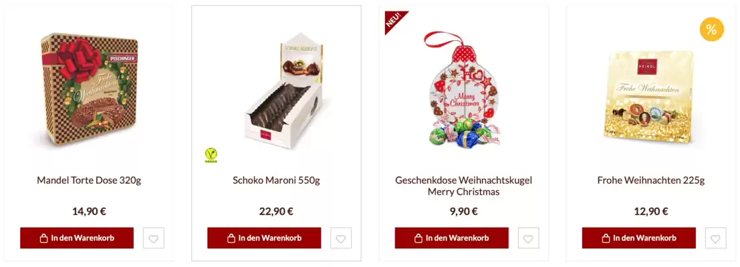The width and height of the screenshot is (740, 267).
Task: Add Mandel Torte Dose 320g to Warenkorb
Action: 77,238
